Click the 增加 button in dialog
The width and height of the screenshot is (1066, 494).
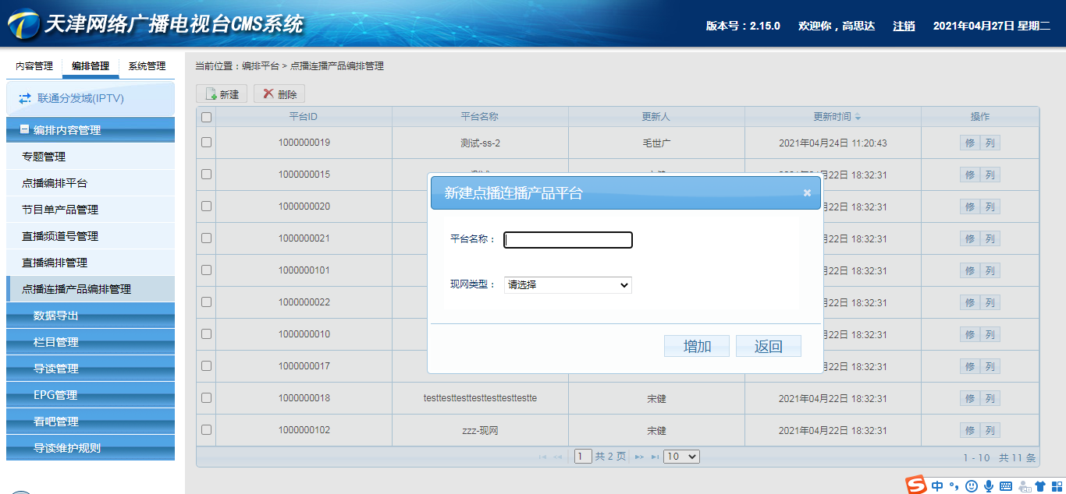pyautogui.click(x=697, y=347)
